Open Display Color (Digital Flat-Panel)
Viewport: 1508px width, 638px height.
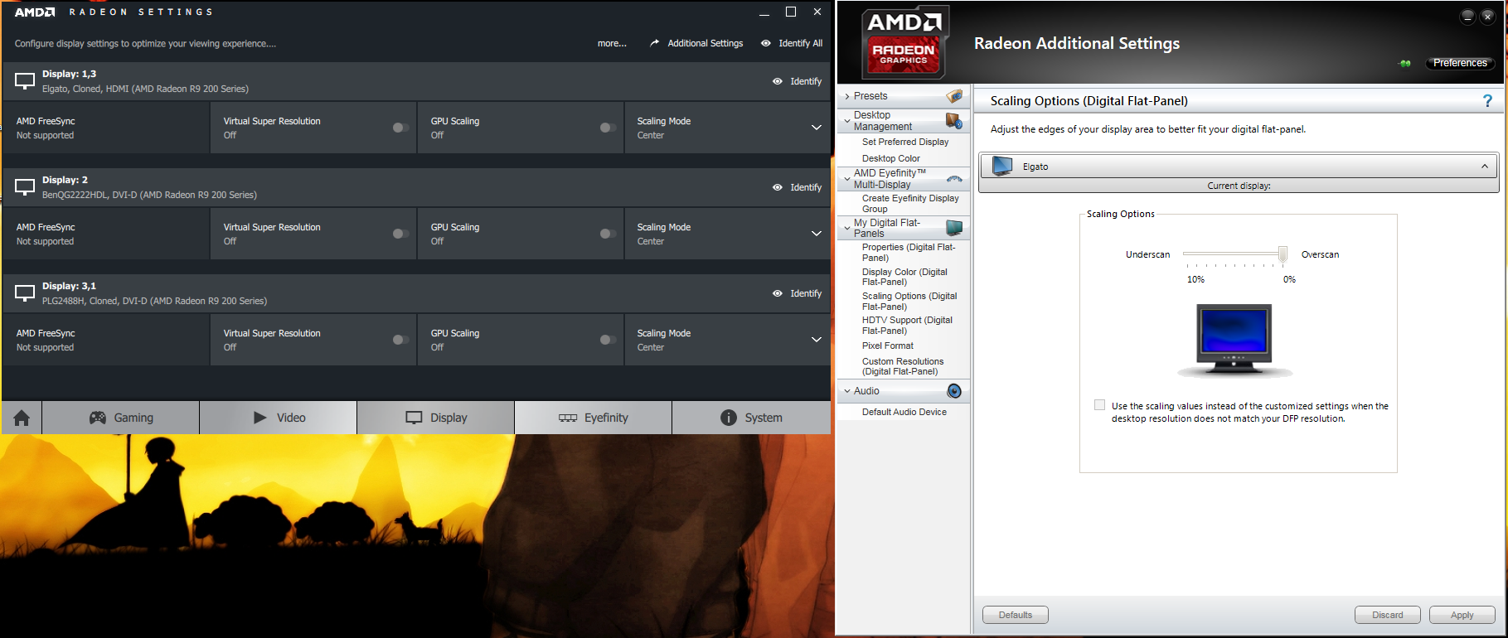pyautogui.click(x=904, y=277)
